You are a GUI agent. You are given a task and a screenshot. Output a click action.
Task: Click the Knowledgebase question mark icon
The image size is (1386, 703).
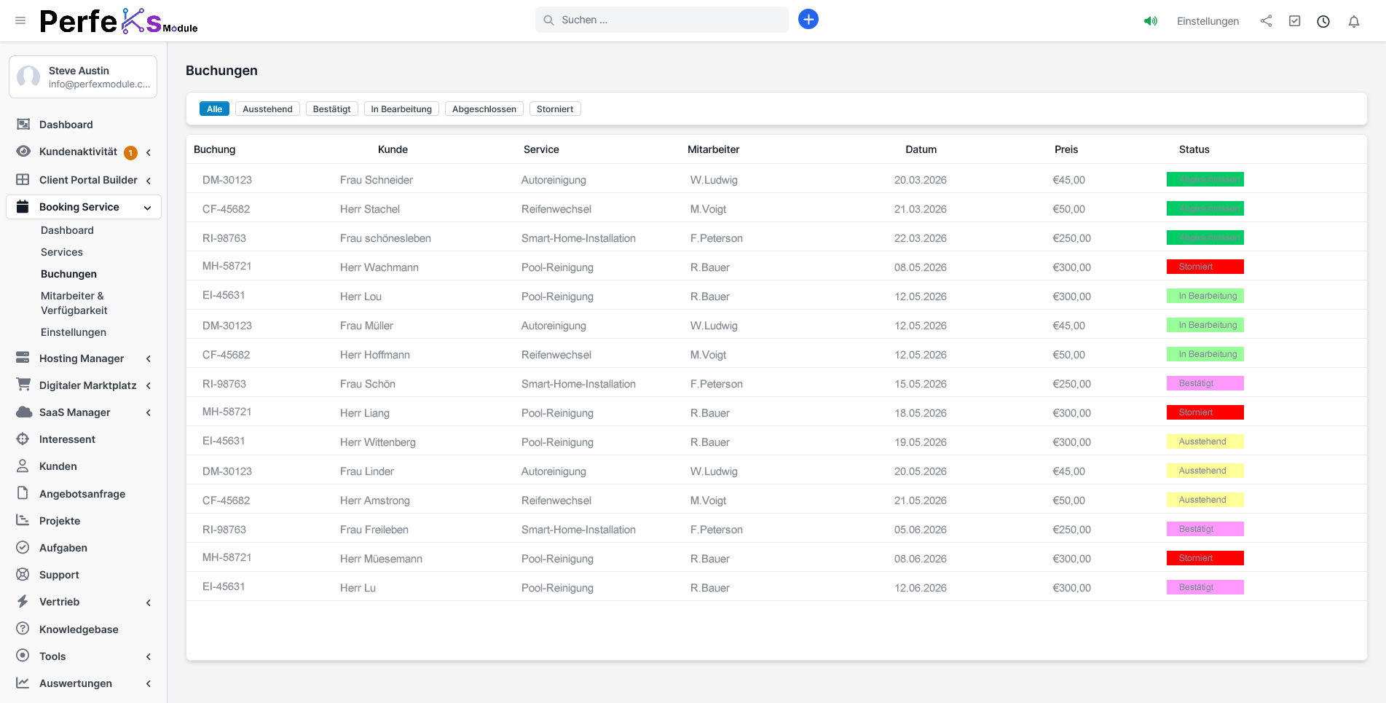click(23, 629)
